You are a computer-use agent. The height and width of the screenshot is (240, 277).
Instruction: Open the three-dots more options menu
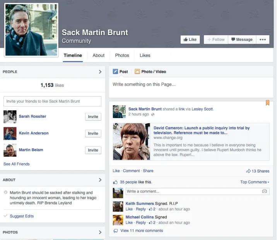pyautogui.click(x=263, y=39)
